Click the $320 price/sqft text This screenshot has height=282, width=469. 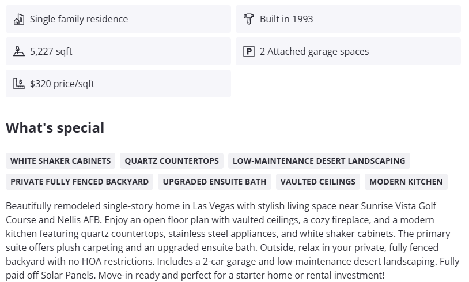click(x=62, y=84)
